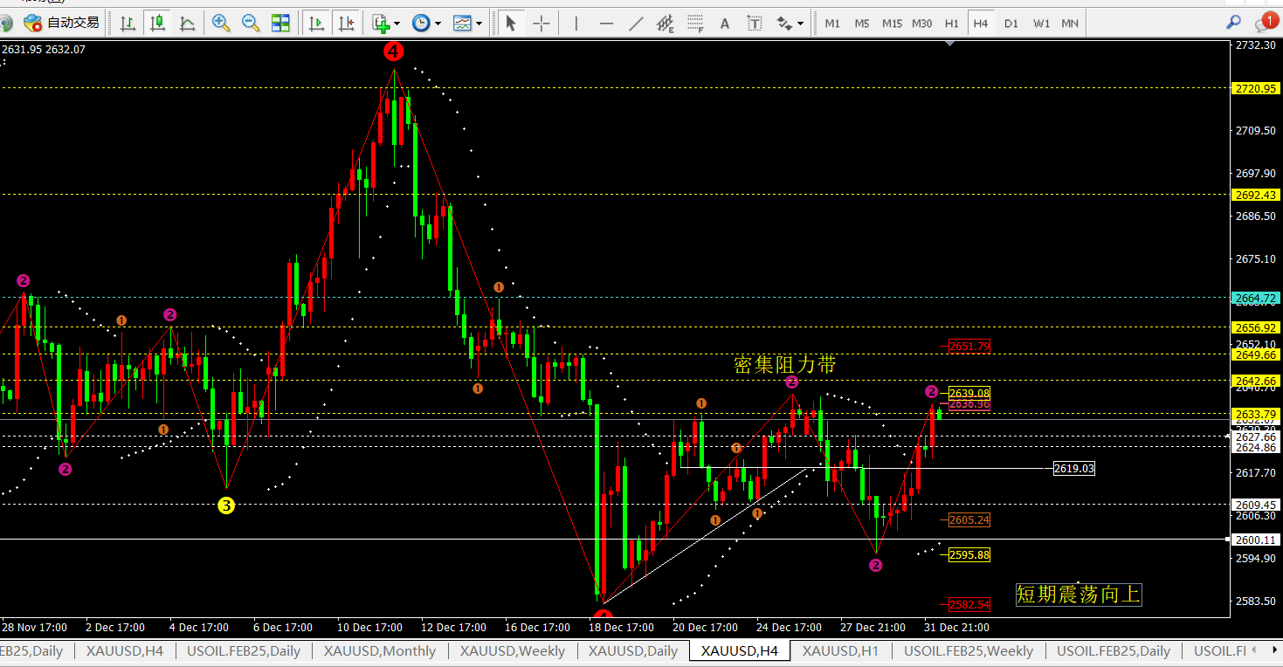
Task: Click the 2664.72 price axis tag
Action: pos(1255,298)
